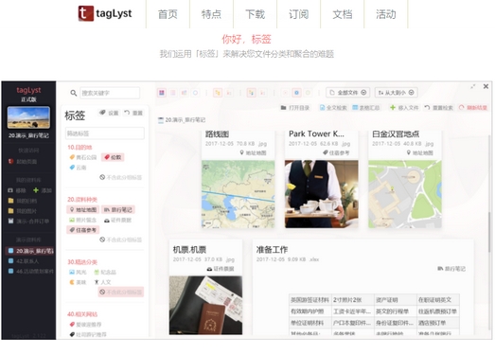Open the 机票.机票 passport photo thumbnail

(x=205, y=305)
